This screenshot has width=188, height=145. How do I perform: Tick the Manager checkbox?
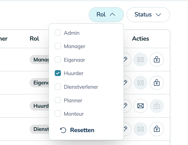[x=58, y=46]
